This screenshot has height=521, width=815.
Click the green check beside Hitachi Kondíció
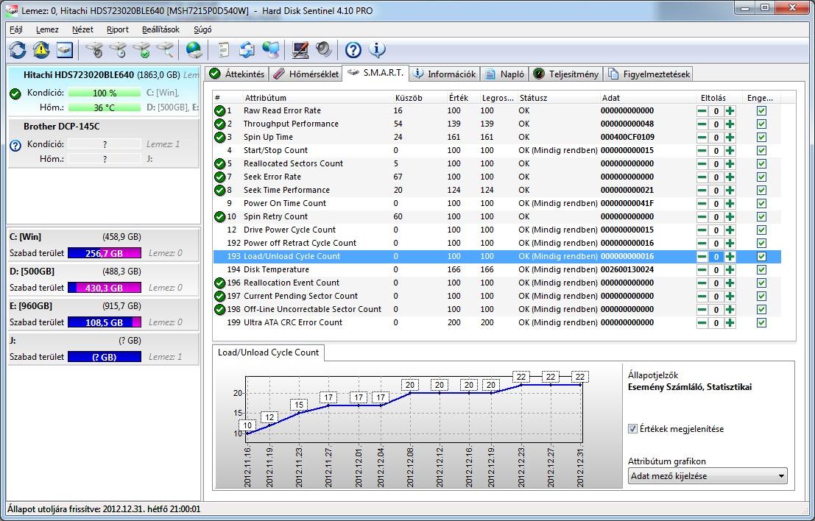[x=15, y=93]
